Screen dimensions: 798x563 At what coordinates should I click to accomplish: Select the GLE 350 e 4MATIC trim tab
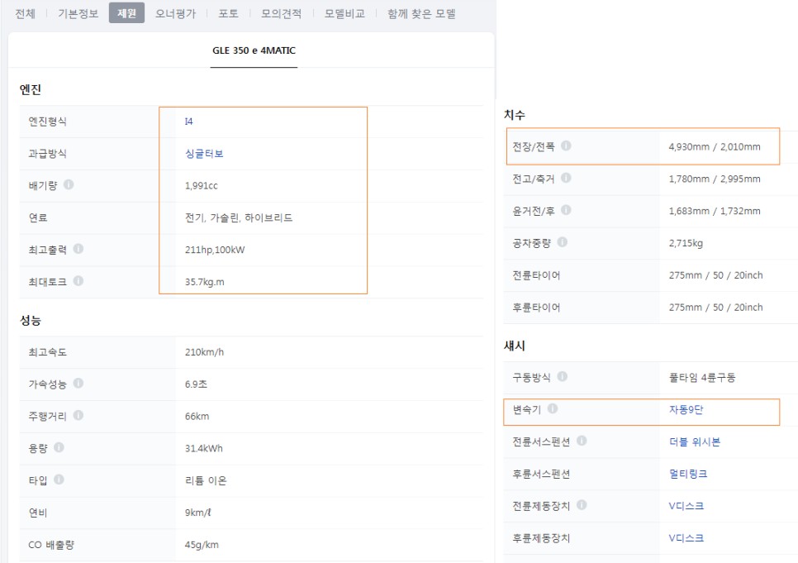click(254, 50)
